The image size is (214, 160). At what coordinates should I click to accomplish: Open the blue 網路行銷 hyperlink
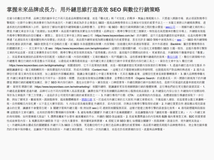87,100
